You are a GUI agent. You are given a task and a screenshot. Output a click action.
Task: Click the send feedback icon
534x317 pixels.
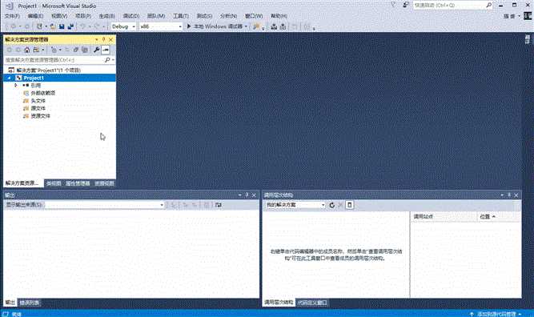point(406,5)
